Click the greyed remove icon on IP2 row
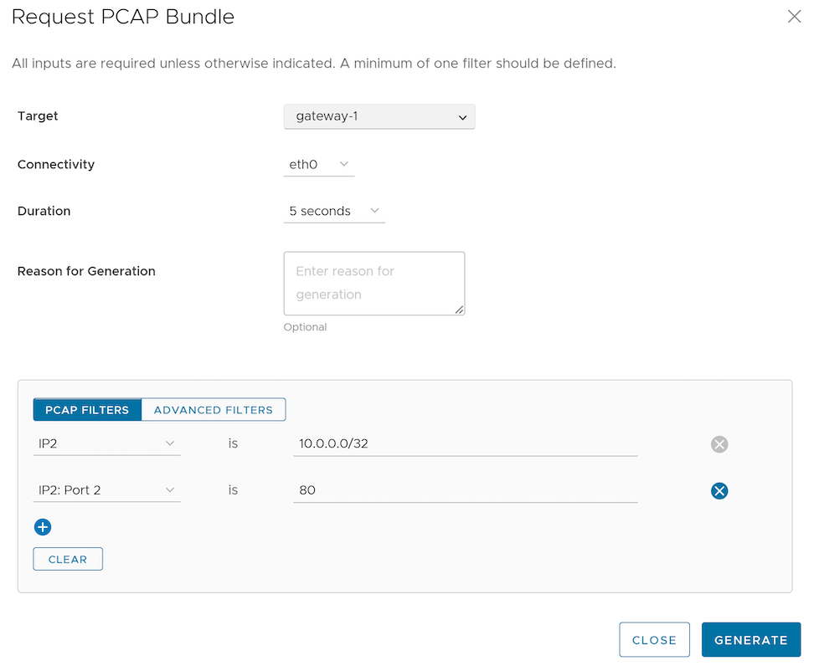 (x=719, y=444)
